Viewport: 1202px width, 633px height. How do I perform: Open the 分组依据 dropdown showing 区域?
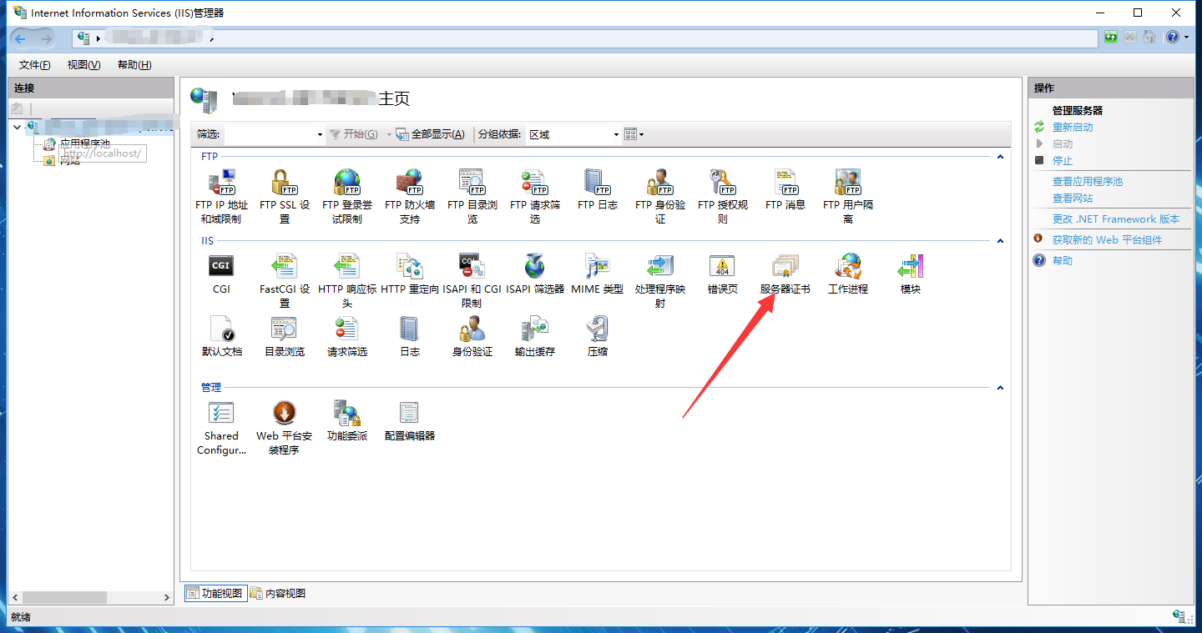(x=616, y=134)
